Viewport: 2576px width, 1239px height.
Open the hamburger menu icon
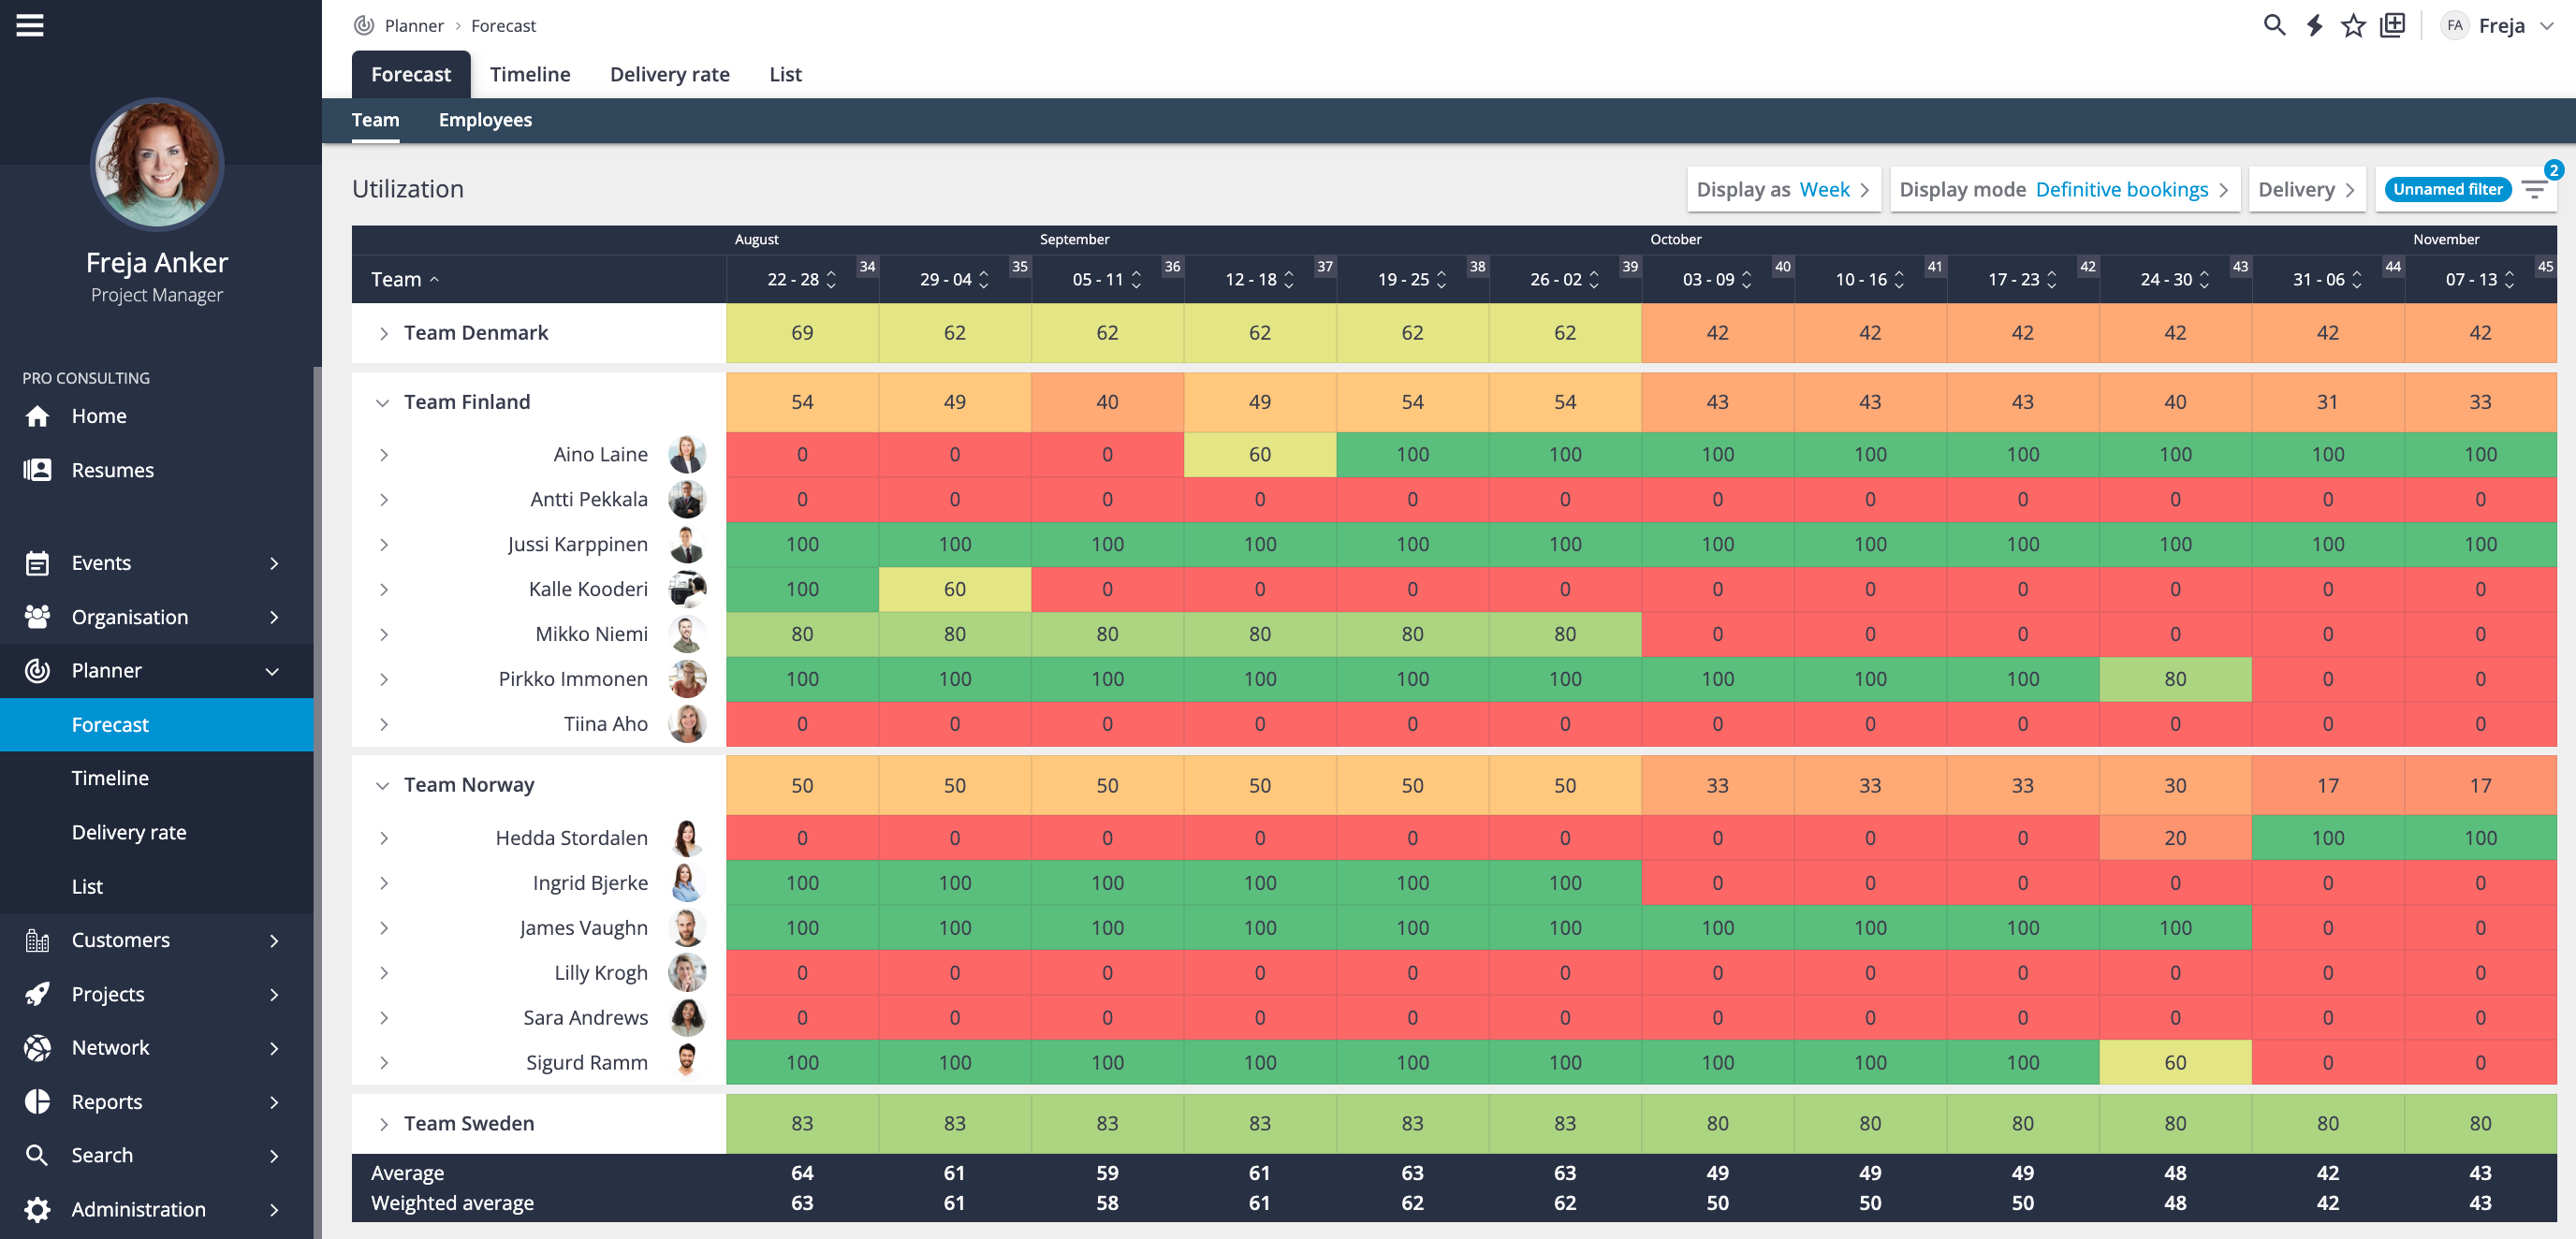[30, 25]
